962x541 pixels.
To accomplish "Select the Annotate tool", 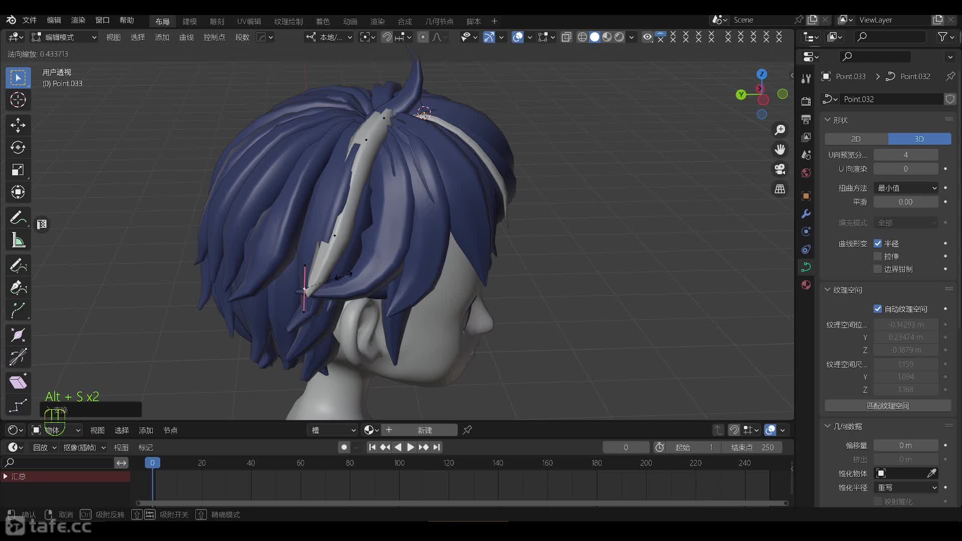I will pyautogui.click(x=18, y=218).
